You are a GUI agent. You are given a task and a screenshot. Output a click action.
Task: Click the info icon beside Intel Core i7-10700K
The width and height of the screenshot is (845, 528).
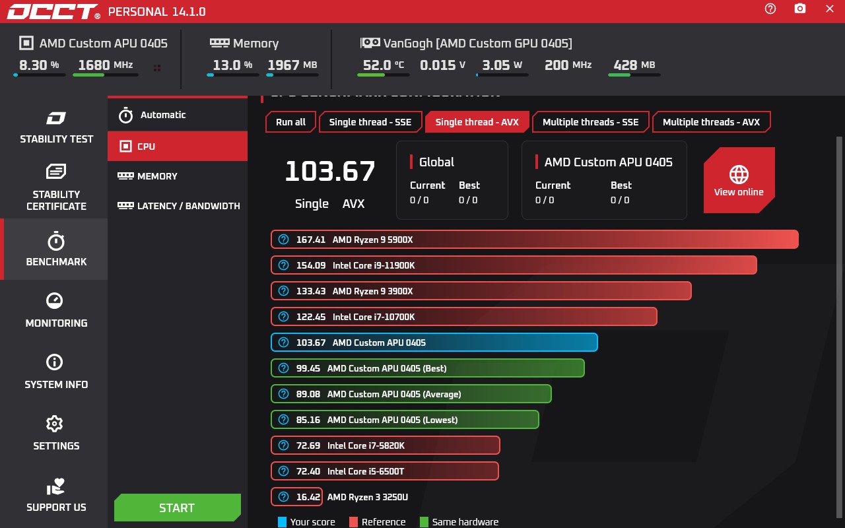point(284,317)
